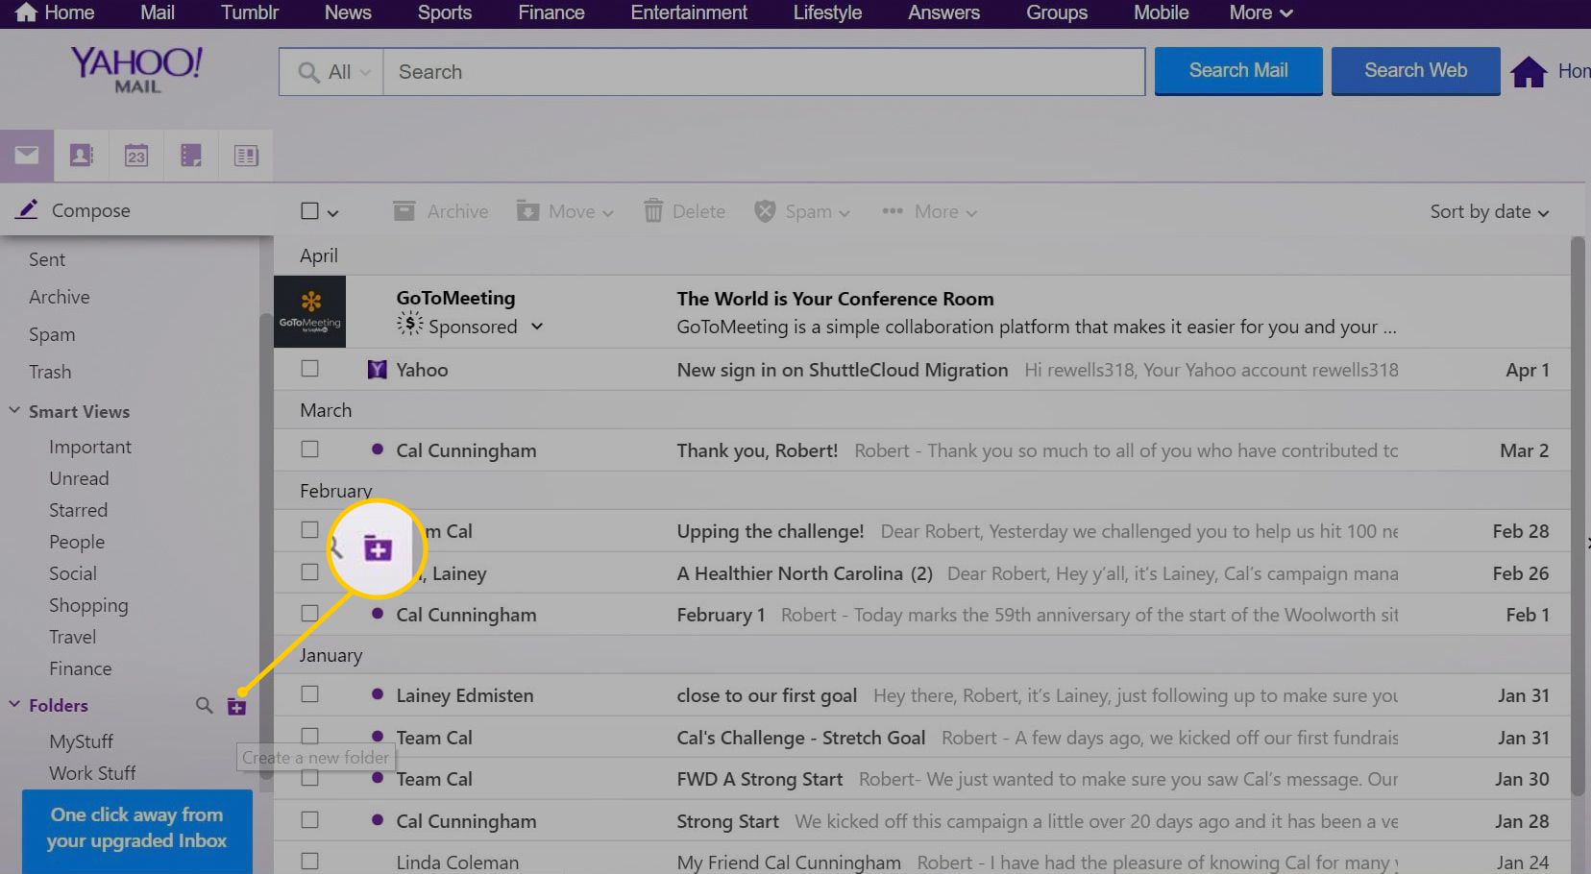The width and height of the screenshot is (1591, 874).
Task: Open the Spam dropdown arrow
Action: pyautogui.click(x=844, y=213)
